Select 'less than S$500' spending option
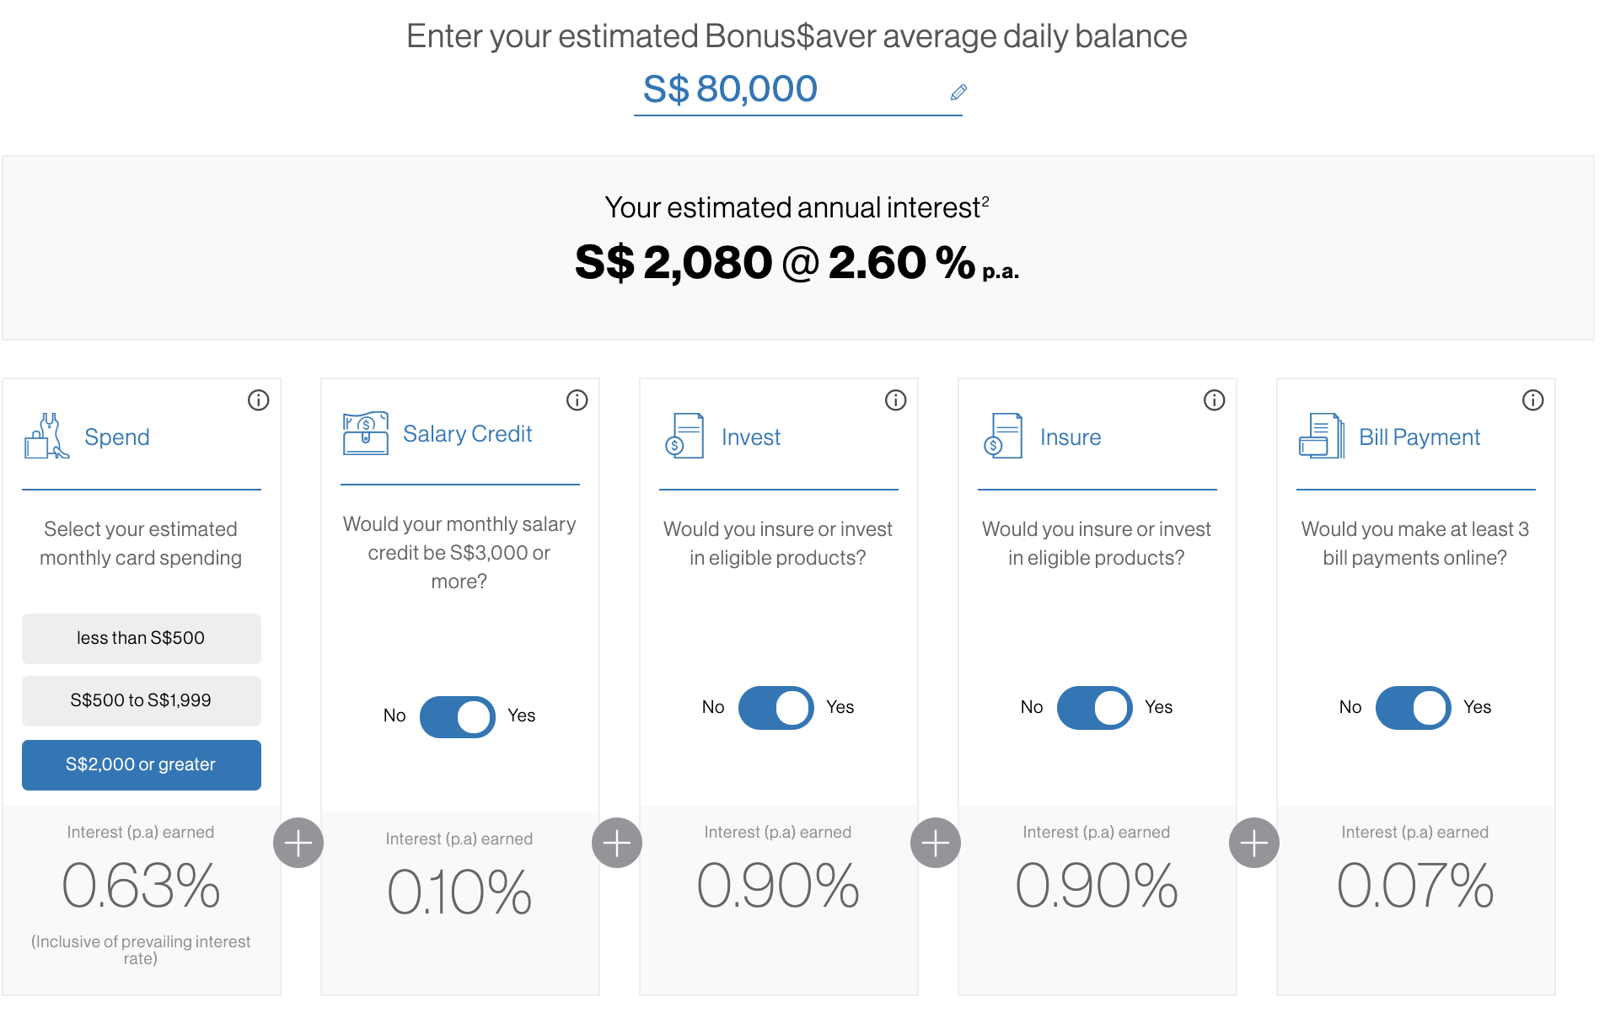Viewport: 1610px width, 1013px height. coord(141,638)
